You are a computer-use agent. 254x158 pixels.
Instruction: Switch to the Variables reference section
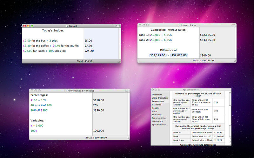click(157, 105)
